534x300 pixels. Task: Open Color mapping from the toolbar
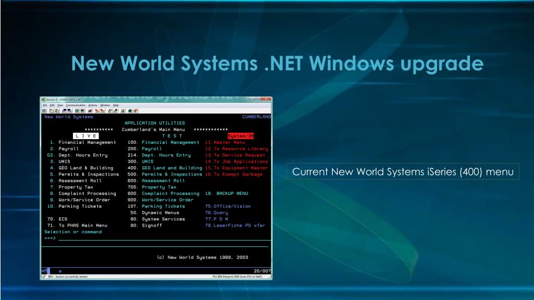(82, 110)
